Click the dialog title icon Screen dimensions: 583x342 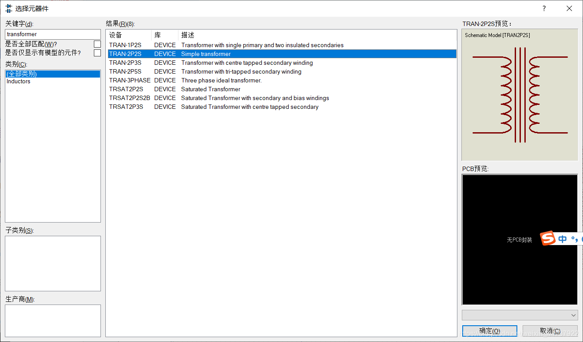coord(9,8)
